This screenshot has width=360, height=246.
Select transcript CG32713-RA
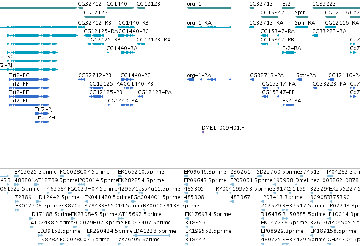pos(252,27)
